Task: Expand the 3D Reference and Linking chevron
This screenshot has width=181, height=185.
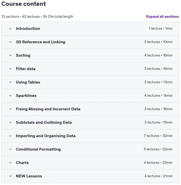Action: 10,42
